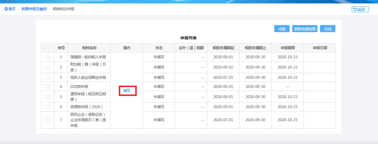This screenshot has height=144, width=378.
Task: Check the box for 附加税（费）申报（月度）
Action: pos(48,67)
